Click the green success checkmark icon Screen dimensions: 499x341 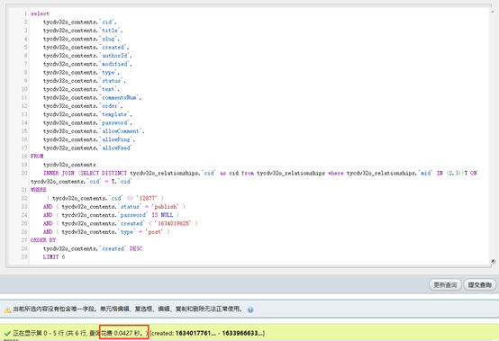point(7,333)
